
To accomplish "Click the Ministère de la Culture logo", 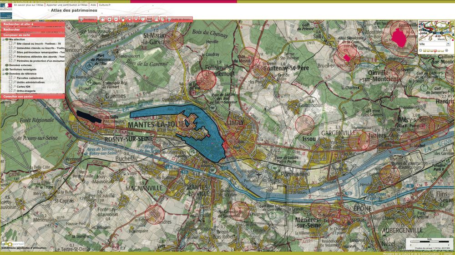I will coord(6,12).
